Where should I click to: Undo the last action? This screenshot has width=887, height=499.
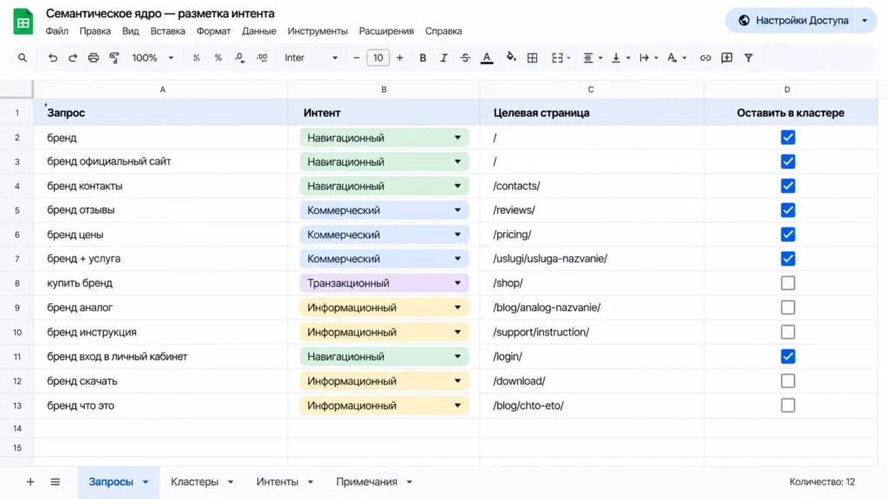coord(53,58)
